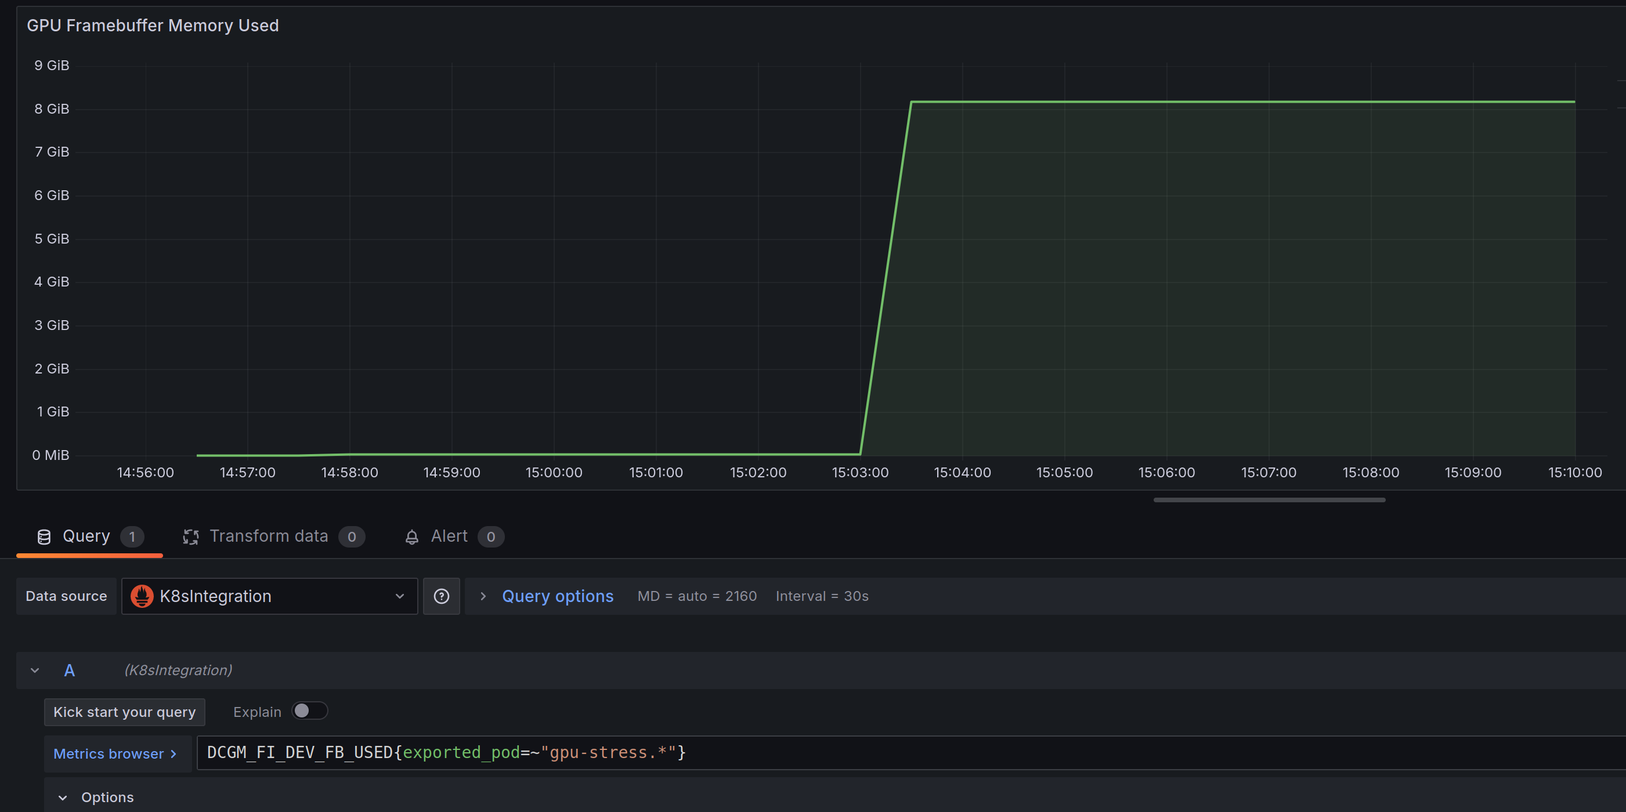Click the 4 GiB y-axis label
Viewport: 1626px width, 812px height.
point(52,281)
